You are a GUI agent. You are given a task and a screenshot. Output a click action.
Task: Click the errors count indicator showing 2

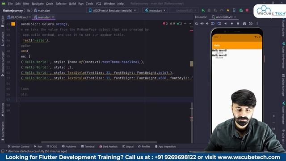pyautogui.click(x=165, y=24)
